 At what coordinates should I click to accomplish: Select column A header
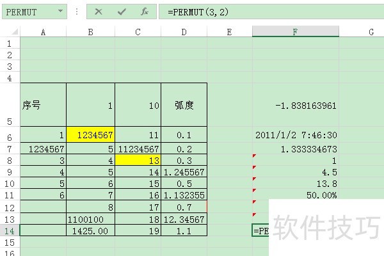(x=43, y=32)
